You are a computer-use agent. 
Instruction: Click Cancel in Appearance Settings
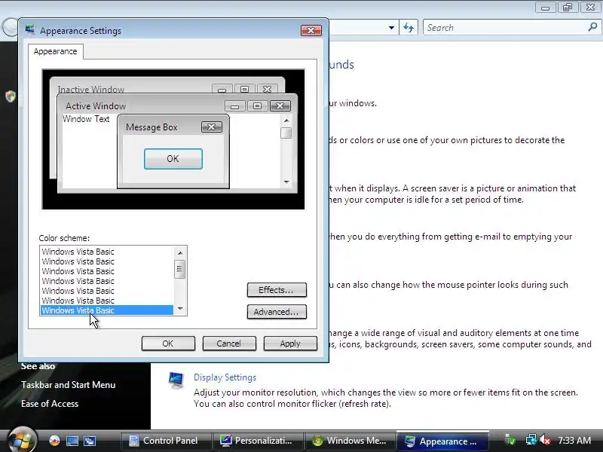coord(229,344)
